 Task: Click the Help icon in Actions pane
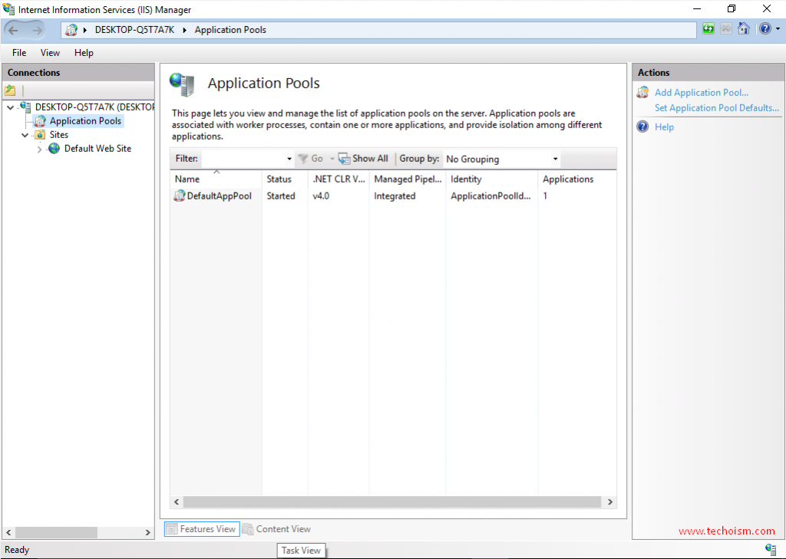coord(642,127)
